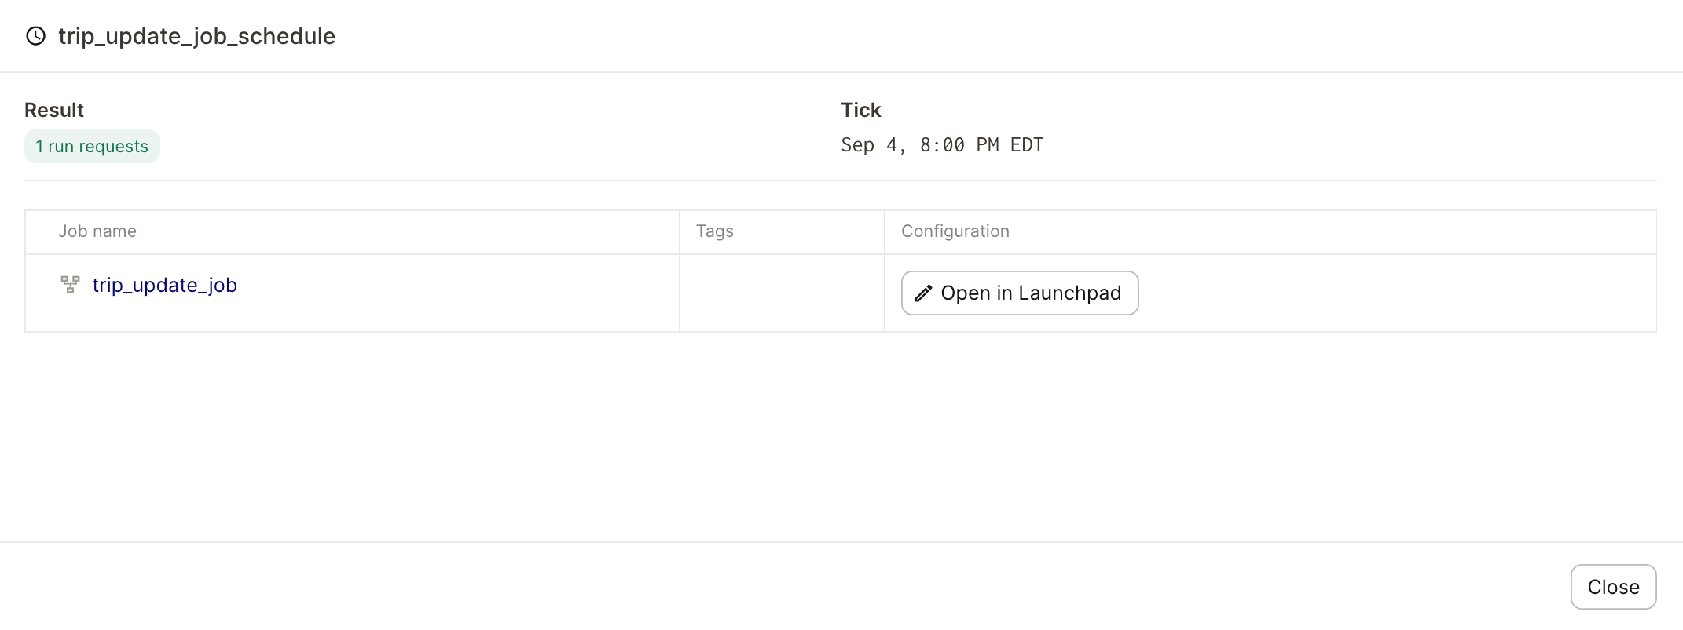Click the job graph icon beside trip_update_job
Screen dimensions: 1683x630
(x=70, y=285)
